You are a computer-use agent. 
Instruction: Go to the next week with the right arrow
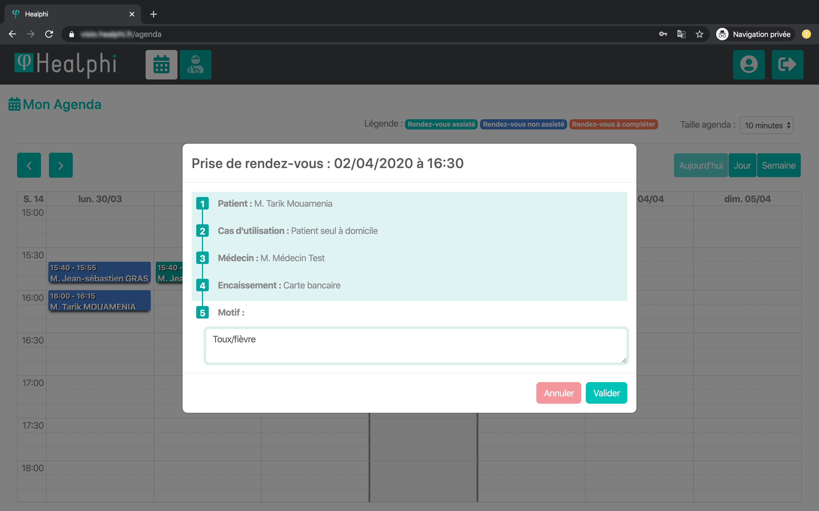pyautogui.click(x=61, y=165)
